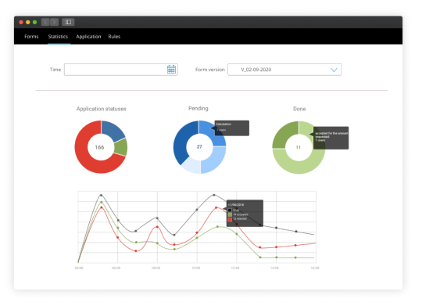
Task: Click the red close window dot
Action: click(x=21, y=22)
